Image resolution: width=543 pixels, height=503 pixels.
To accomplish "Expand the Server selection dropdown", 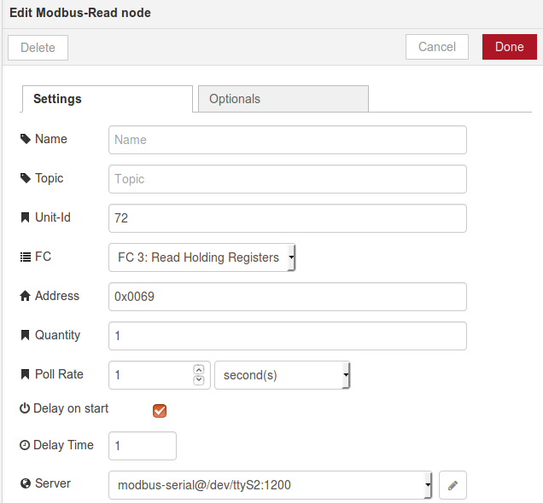I will 271,485.
